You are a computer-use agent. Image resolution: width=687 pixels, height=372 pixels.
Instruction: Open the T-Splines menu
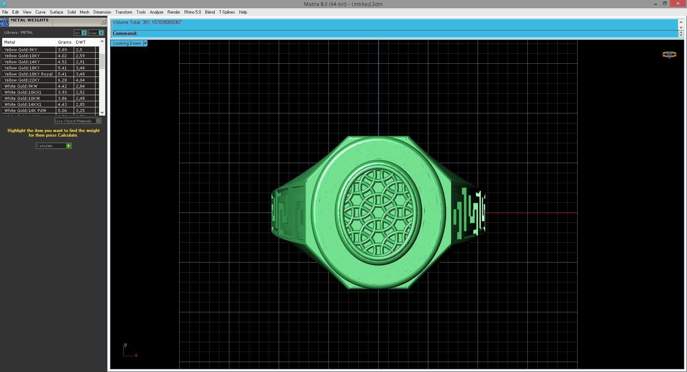click(x=227, y=12)
